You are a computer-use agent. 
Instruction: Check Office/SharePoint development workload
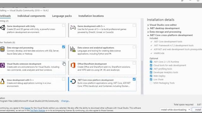coord(134,63)
